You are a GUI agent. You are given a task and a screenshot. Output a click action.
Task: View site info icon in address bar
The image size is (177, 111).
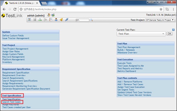click(x=21, y=9)
